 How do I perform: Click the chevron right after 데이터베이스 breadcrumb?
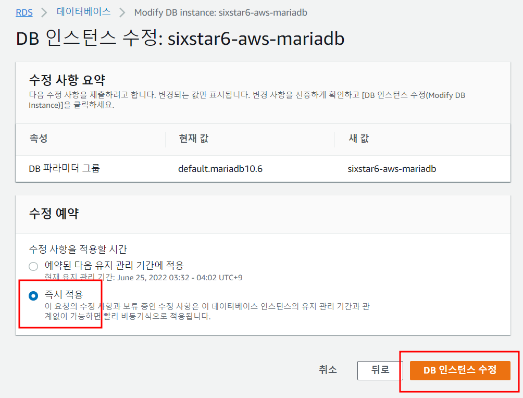point(122,12)
